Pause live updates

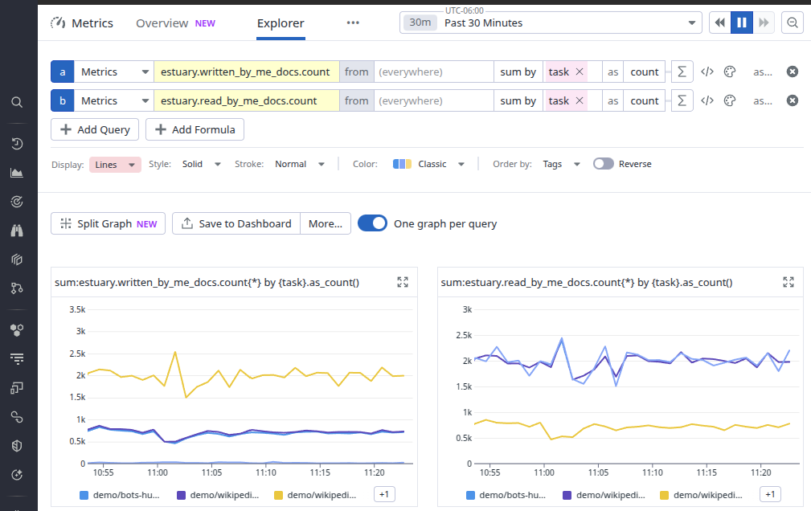pos(742,22)
